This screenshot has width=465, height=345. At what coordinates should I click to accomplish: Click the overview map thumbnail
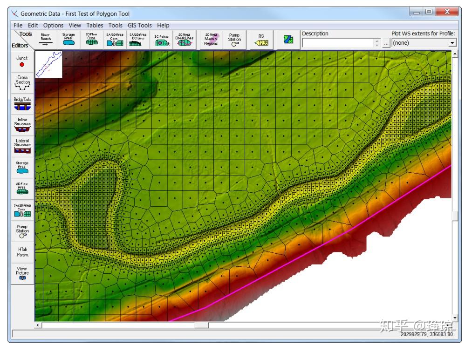pyautogui.click(x=49, y=64)
